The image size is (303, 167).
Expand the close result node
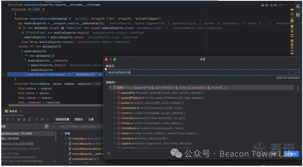pos(114,133)
